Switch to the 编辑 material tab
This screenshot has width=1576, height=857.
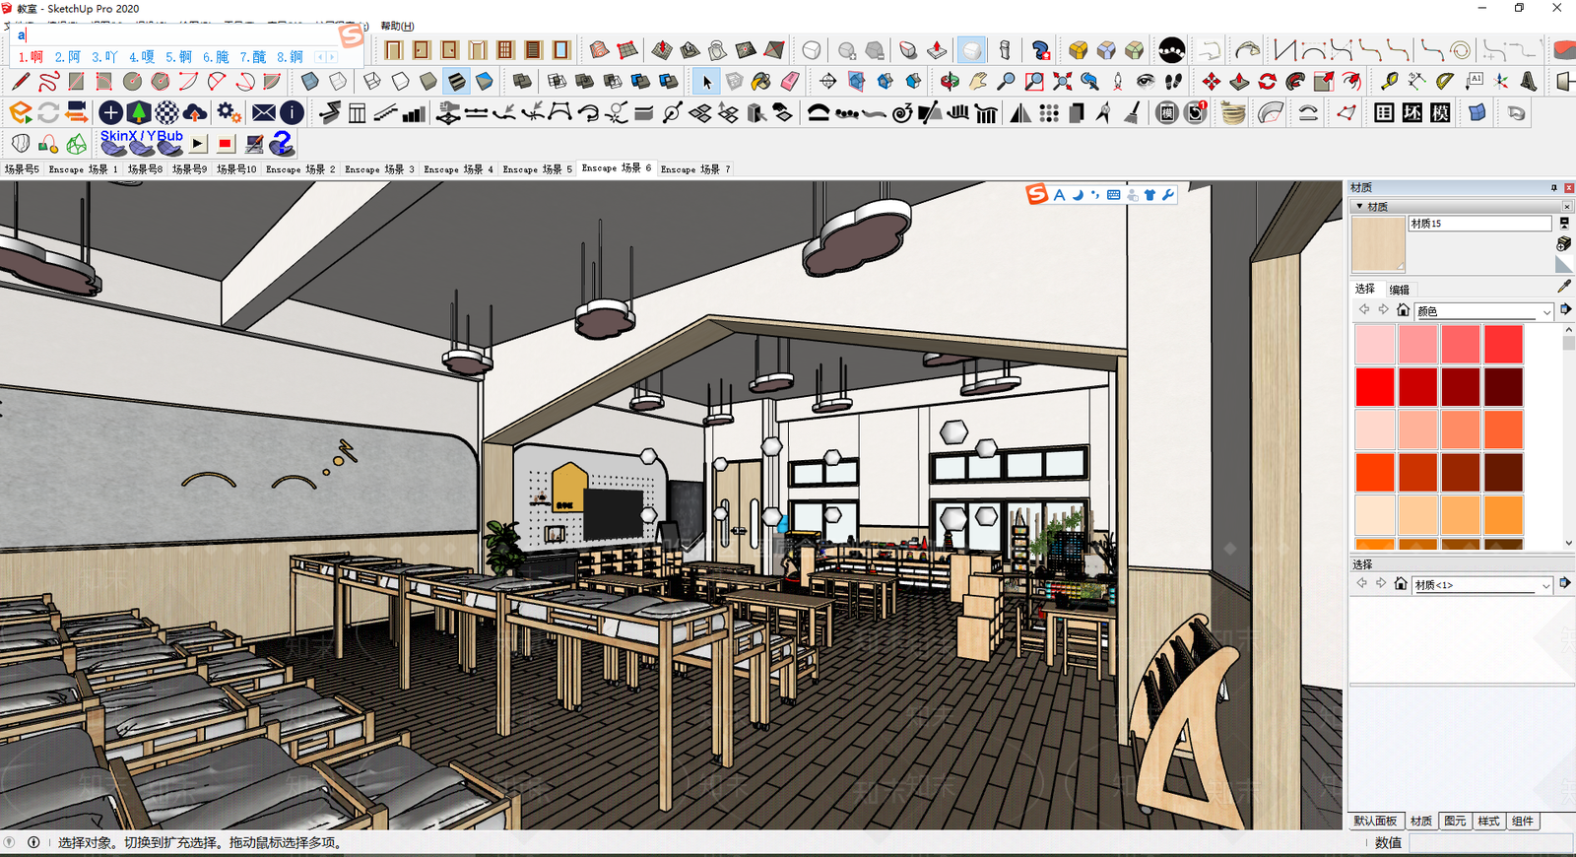tap(1400, 290)
